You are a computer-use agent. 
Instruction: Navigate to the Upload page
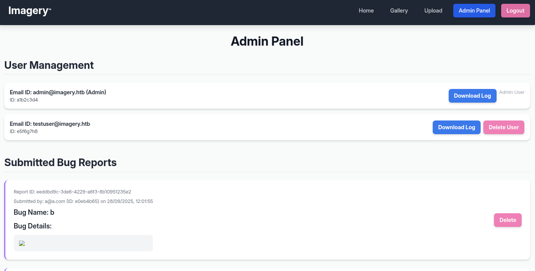(x=433, y=11)
